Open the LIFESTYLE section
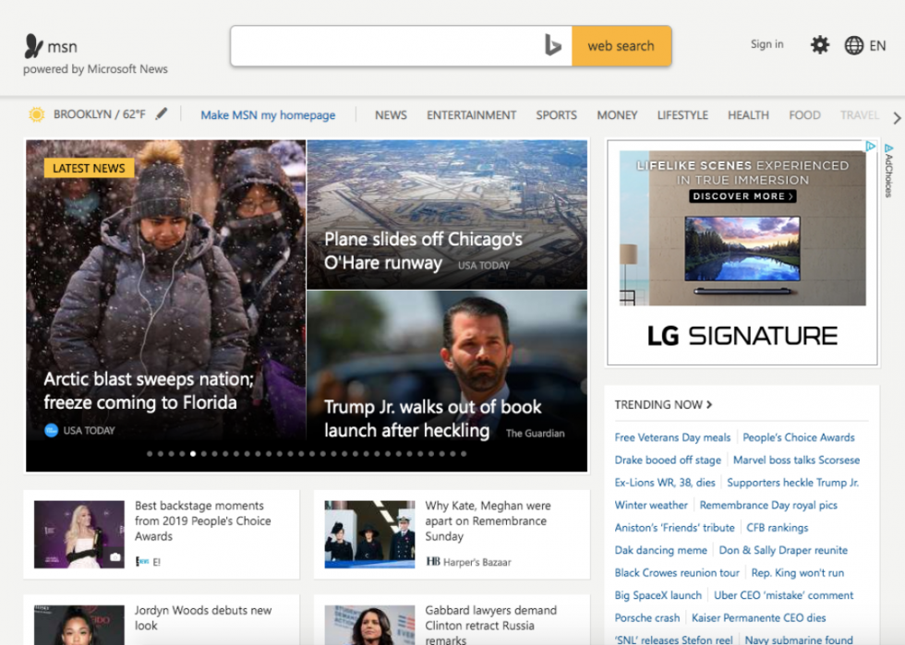Image resolution: width=905 pixels, height=645 pixels. 682,114
